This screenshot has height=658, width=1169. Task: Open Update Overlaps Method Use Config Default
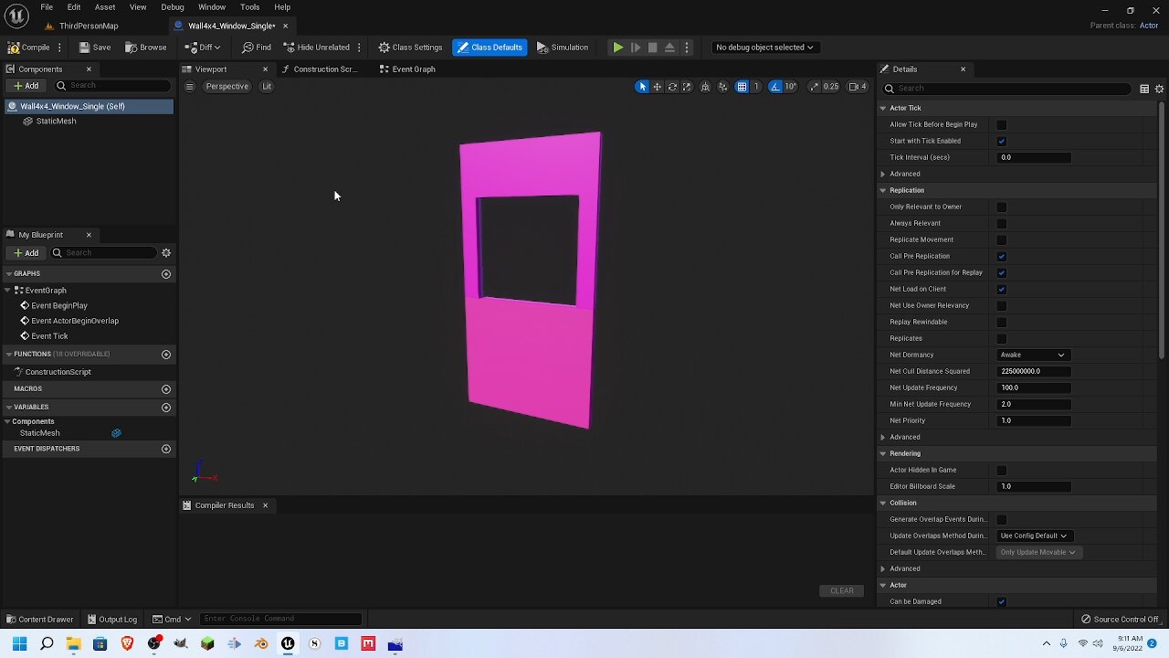[1034, 536]
